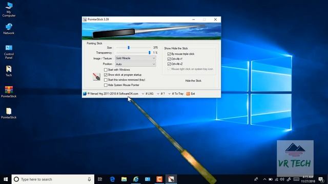Toggle the Ctrl+Alt+Z hotkey checkbox
The image size is (328, 184).
tap(169, 64)
